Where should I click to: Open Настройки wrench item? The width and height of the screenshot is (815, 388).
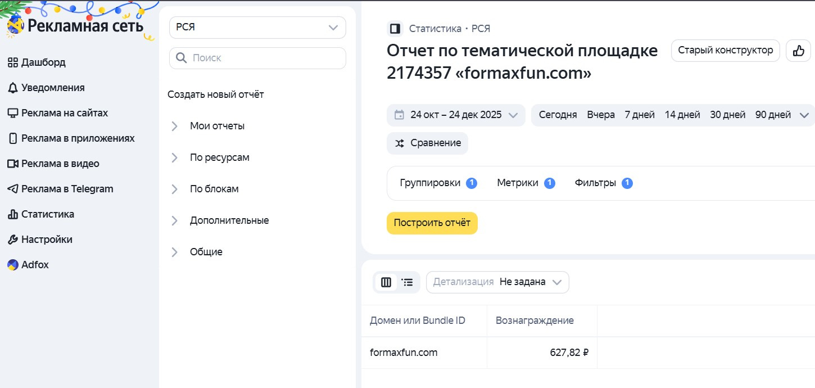click(x=12, y=240)
